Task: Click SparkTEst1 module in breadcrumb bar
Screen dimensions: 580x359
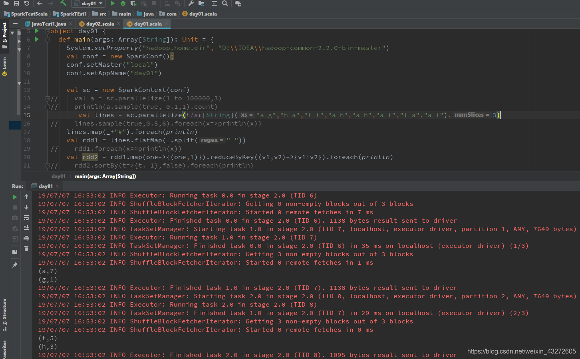Action: point(70,14)
